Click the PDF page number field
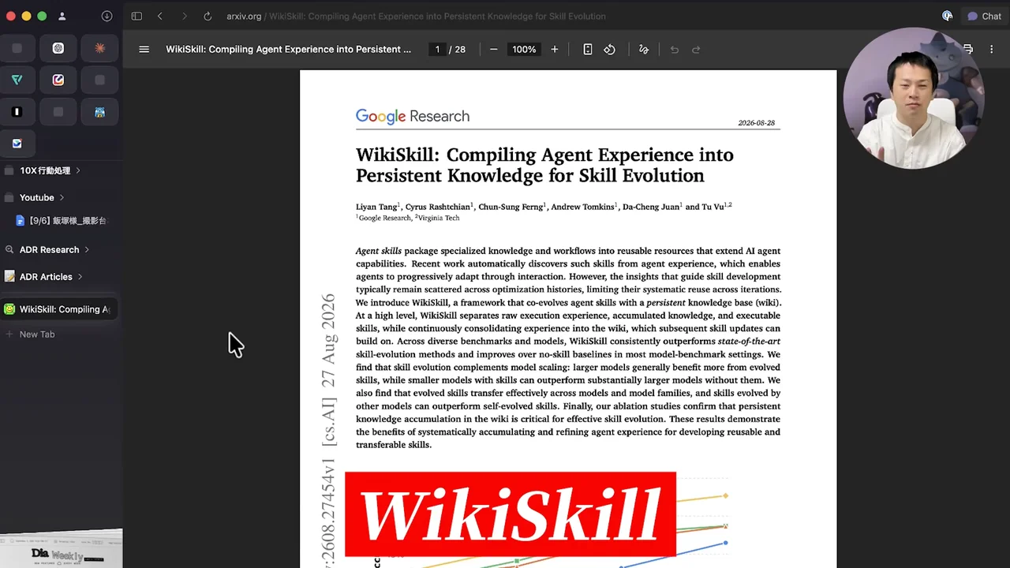Viewport: 1010px width, 568px height. tap(437, 49)
